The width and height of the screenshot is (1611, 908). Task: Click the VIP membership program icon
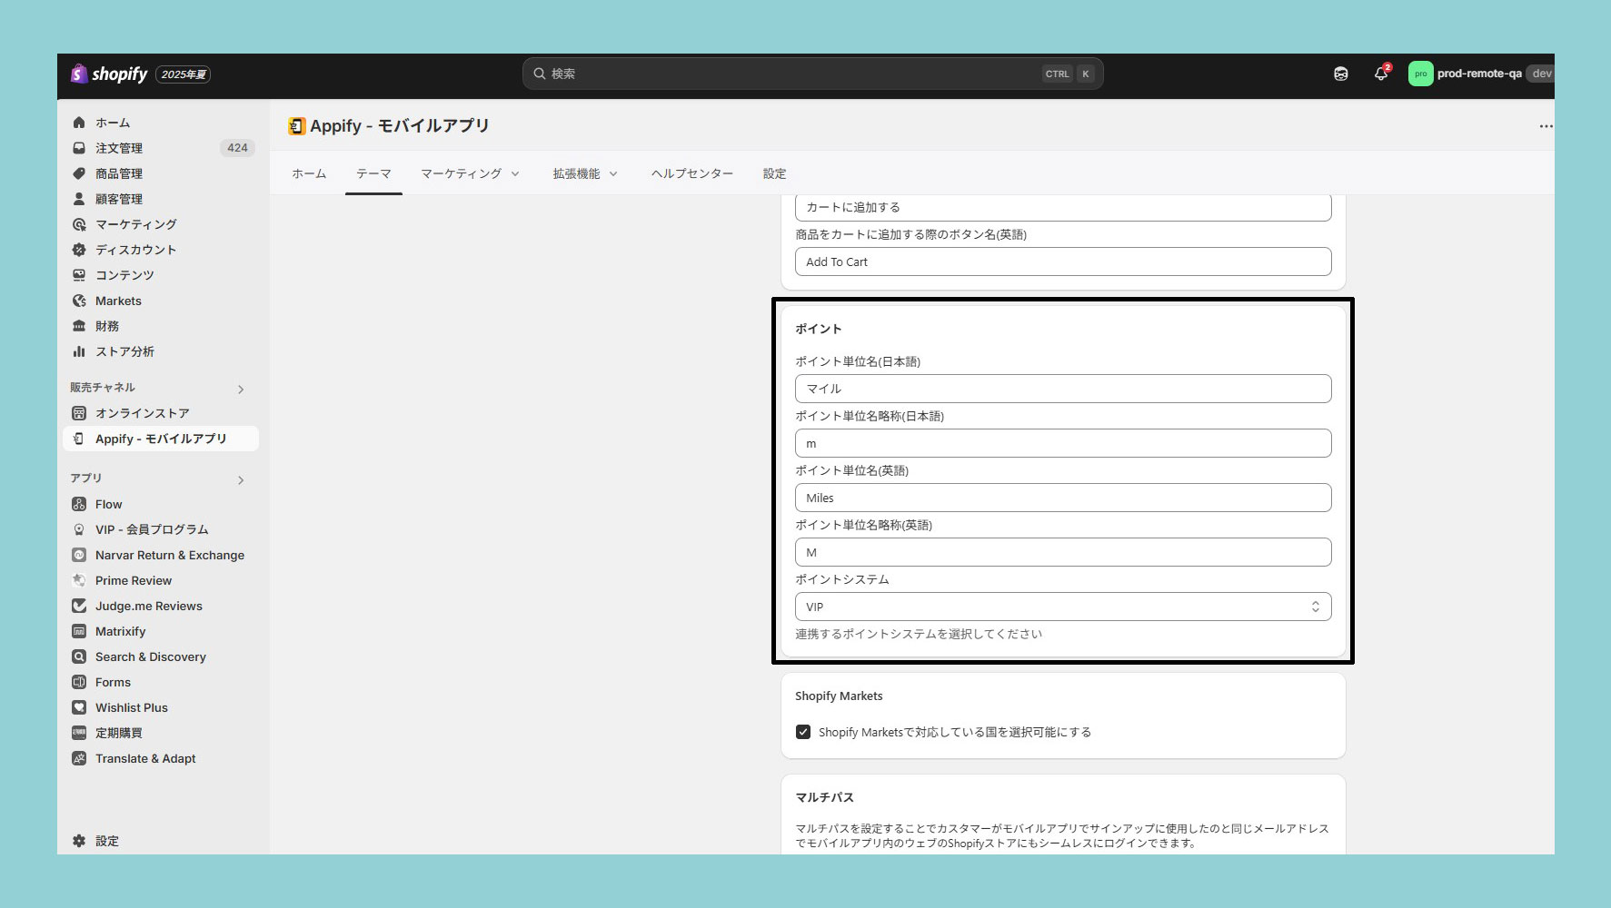click(x=79, y=529)
